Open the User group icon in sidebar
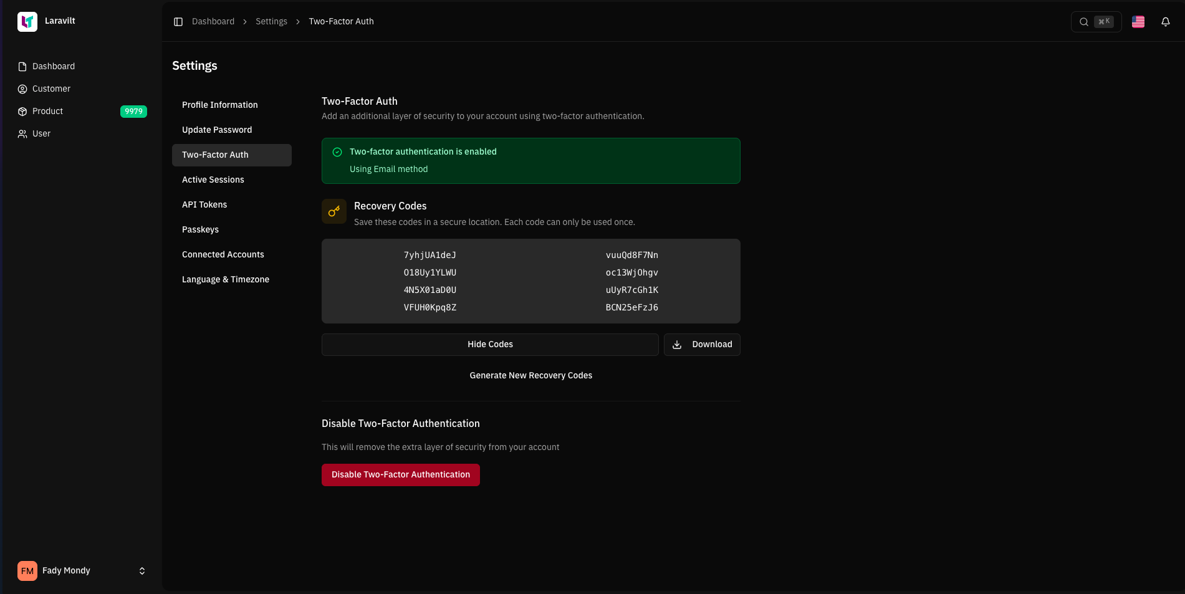Viewport: 1185px width, 594px height. pos(22,133)
